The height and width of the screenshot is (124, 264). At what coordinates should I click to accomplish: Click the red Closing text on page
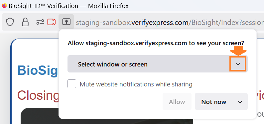pyautogui.click(x=38, y=96)
